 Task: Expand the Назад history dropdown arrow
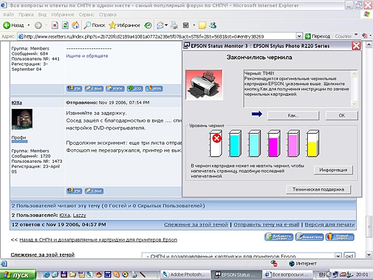[x=29, y=25]
